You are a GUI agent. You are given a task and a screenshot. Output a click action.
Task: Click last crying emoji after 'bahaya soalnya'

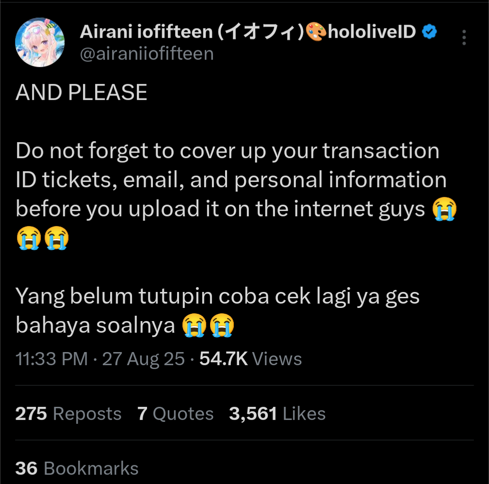pyautogui.click(x=222, y=325)
